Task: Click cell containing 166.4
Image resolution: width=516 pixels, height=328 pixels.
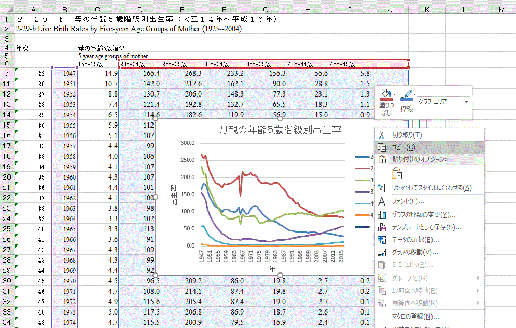Action: coord(140,73)
